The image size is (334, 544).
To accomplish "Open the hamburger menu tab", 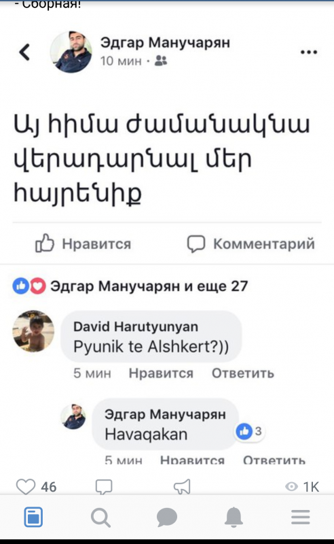I will coord(300,517).
